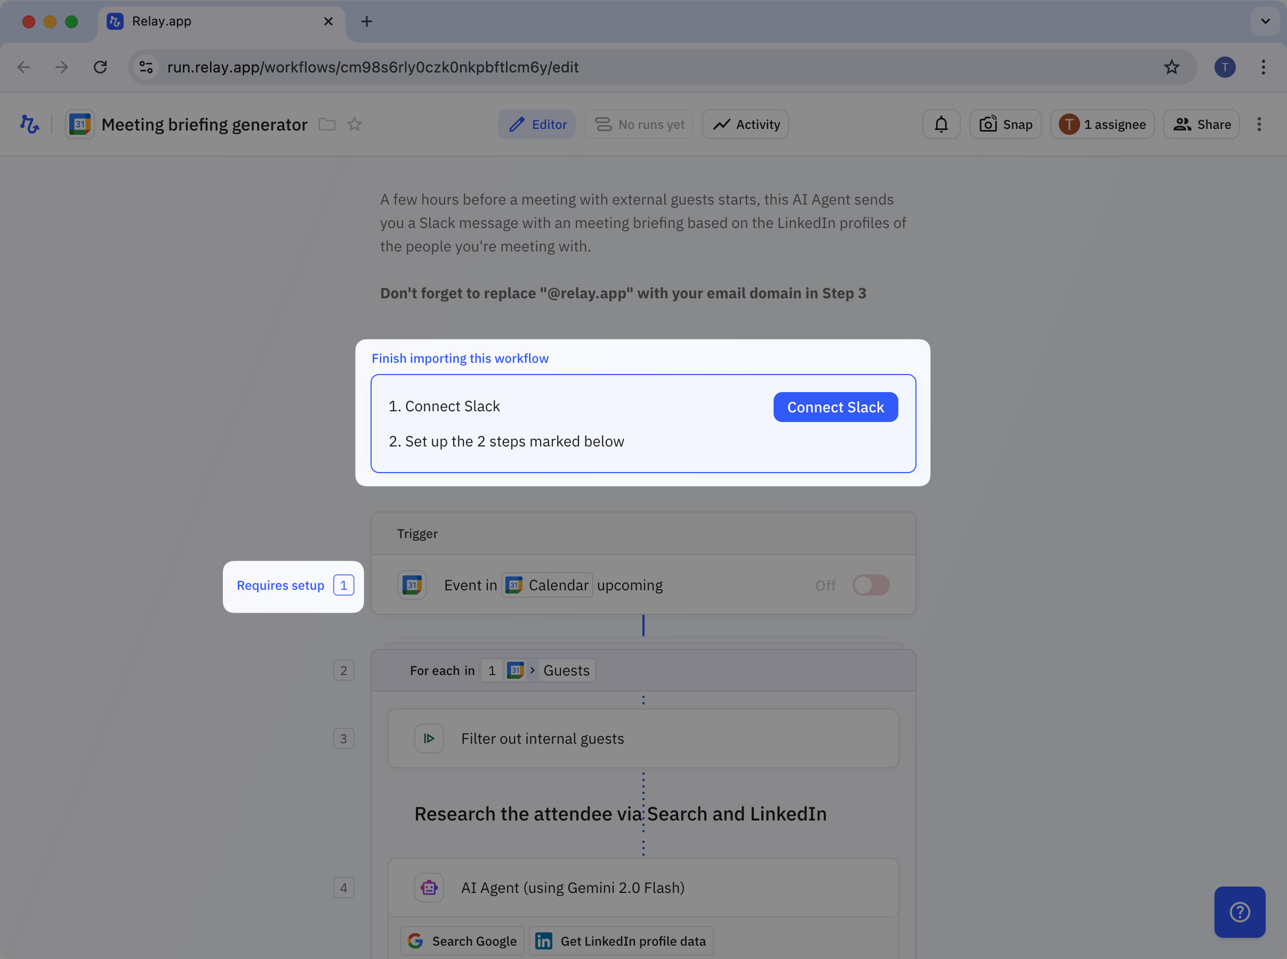This screenshot has height=959, width=1287.
Task: Switch to the Editor tab
Action: pos(537,124)
